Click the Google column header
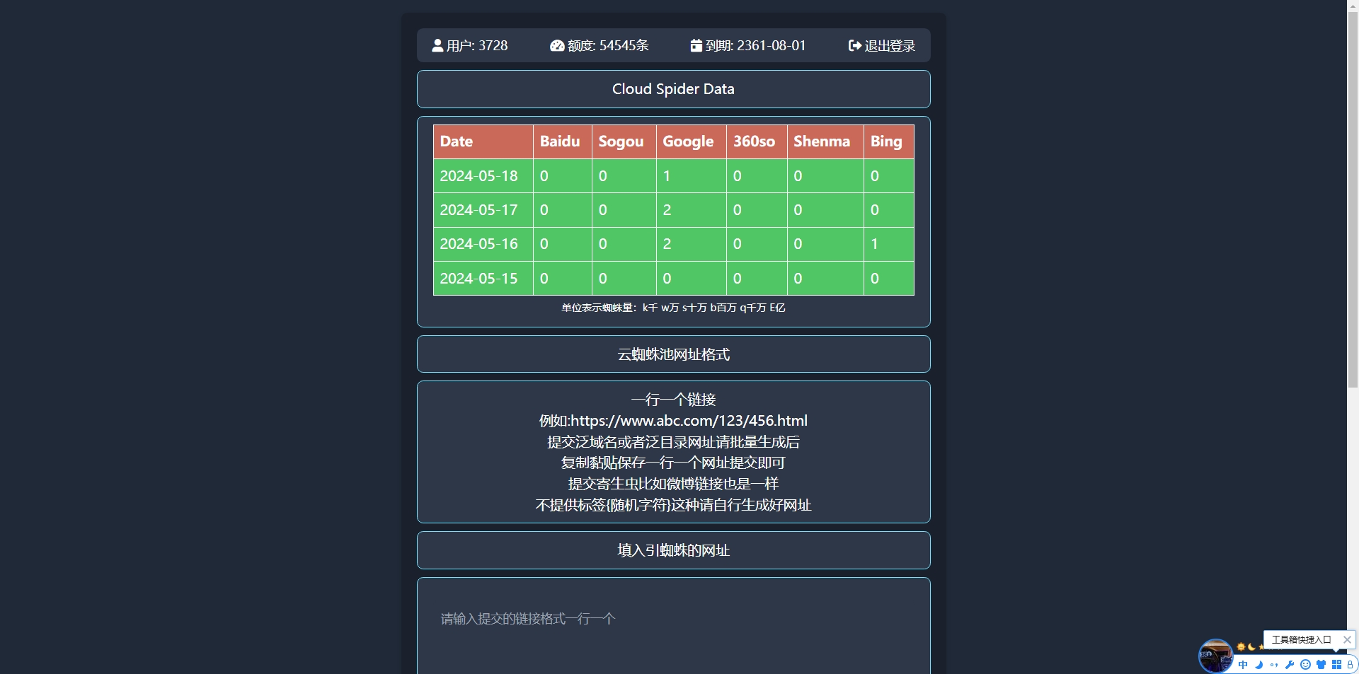Viewport: 1359px width, 674px height. (691, 141)
